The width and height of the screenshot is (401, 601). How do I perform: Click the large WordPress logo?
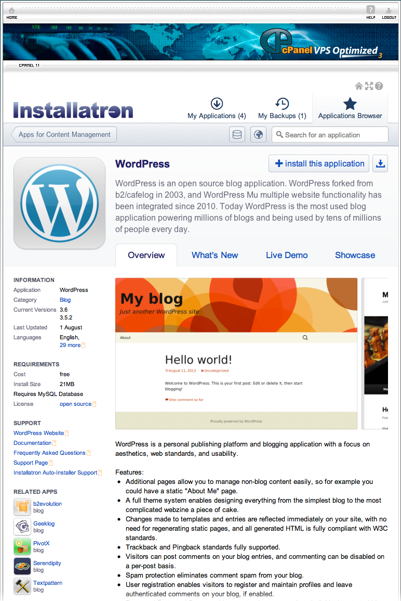(x=59, y=203)
